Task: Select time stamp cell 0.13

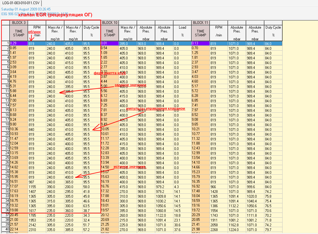Action: tap(201, 44)
